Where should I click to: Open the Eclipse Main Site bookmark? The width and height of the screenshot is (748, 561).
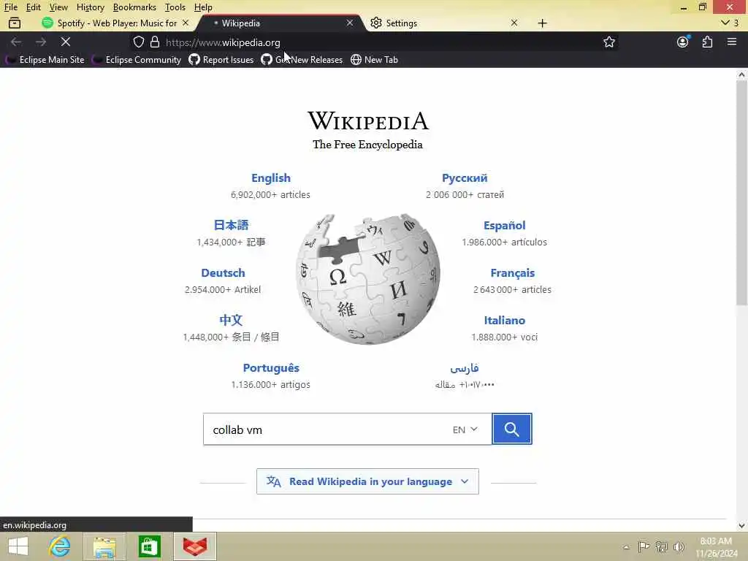[x=45, y=60]
